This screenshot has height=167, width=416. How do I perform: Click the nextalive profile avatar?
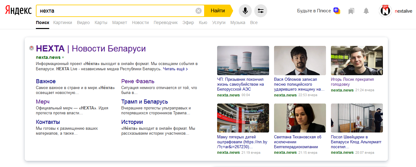click(x=385, y=11)
